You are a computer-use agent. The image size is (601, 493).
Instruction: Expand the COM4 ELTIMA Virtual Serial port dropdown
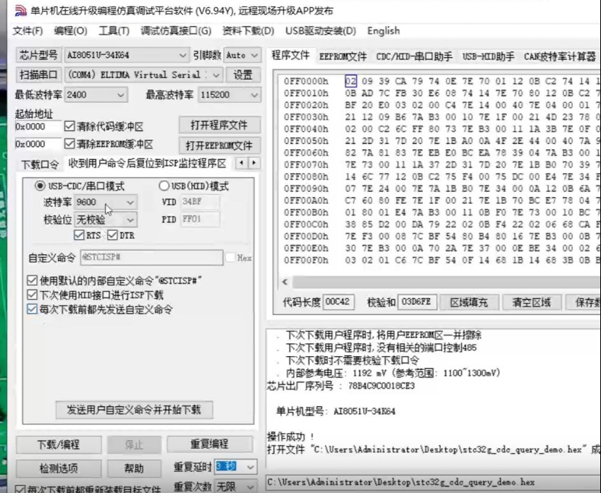(x=216, y=75)
